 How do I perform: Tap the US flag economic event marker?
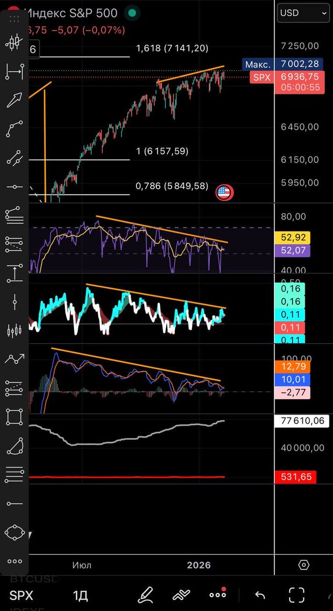coord(224,192)
